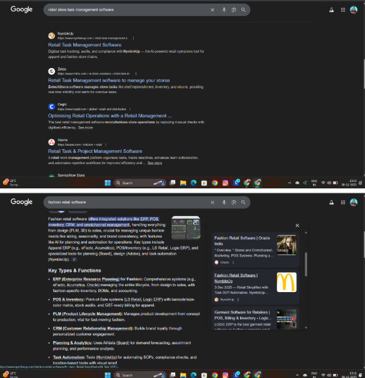Image resolution: width=365 pixels, height=378 pixels.
Task: Open File Explorer in the upper screenshot's taskbar
Action: [183, 183]
